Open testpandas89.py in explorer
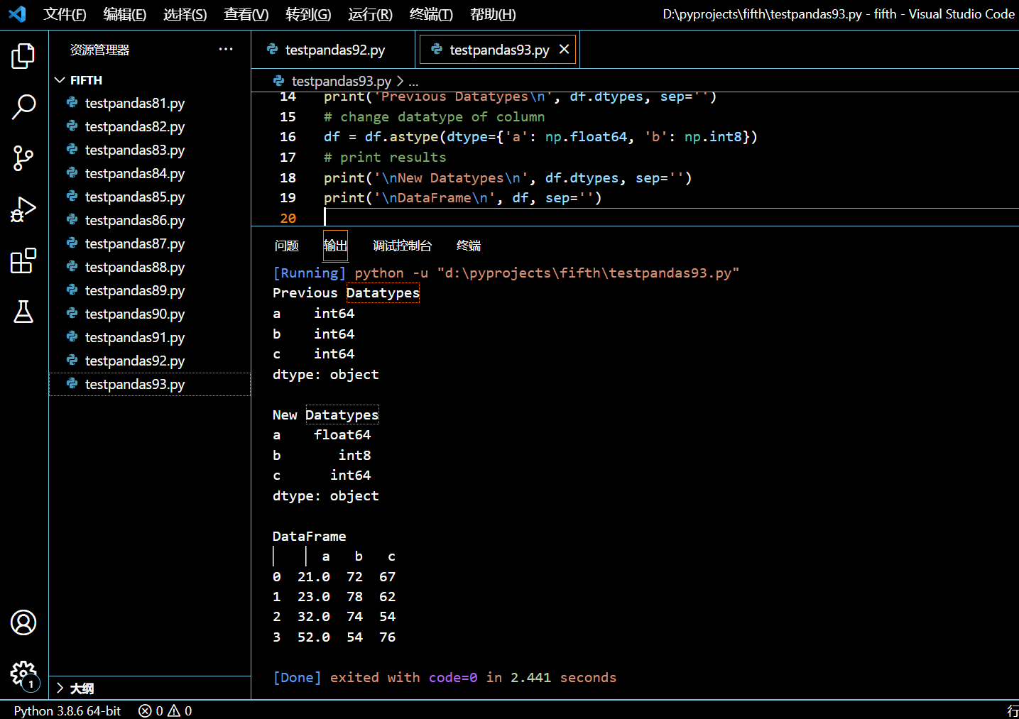 (x=150, y=290)
